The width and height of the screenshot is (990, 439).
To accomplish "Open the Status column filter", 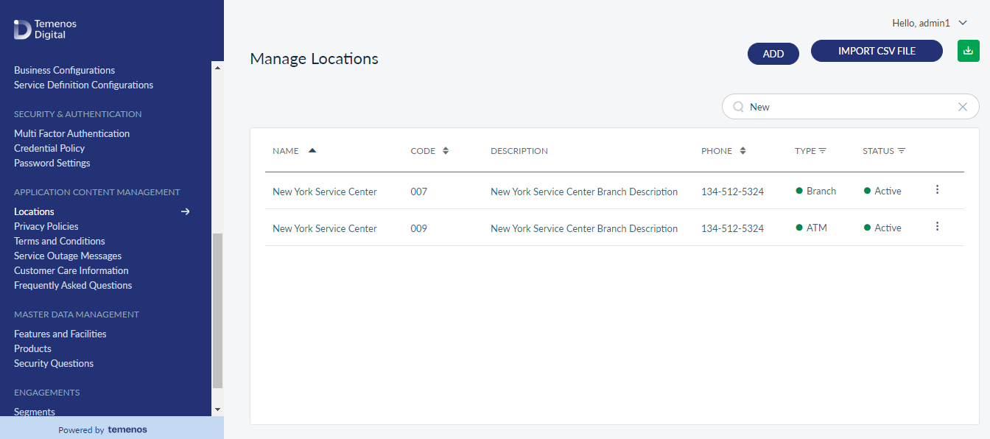I will click(902, 151).
